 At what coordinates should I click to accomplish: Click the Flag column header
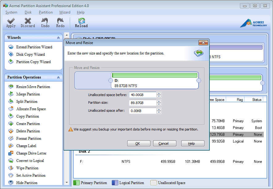[x=240, y=100]
